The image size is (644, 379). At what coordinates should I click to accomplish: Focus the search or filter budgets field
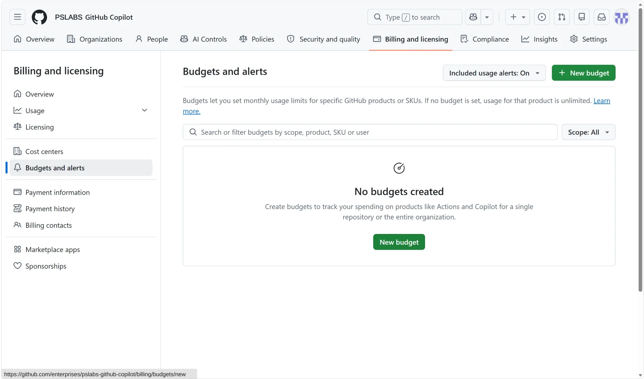[x=370, y=132]
